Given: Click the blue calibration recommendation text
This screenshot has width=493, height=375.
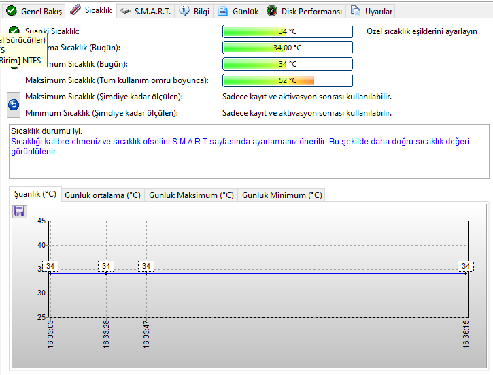Looking at the screenshot, I should [240, 146].
